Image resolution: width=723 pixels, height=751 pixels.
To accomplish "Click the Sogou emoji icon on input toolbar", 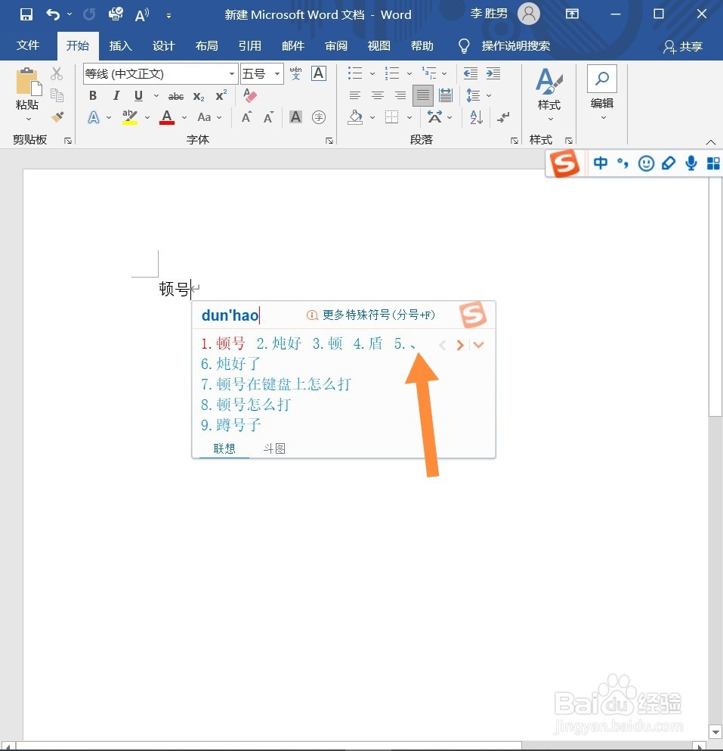I will point(646,163).
